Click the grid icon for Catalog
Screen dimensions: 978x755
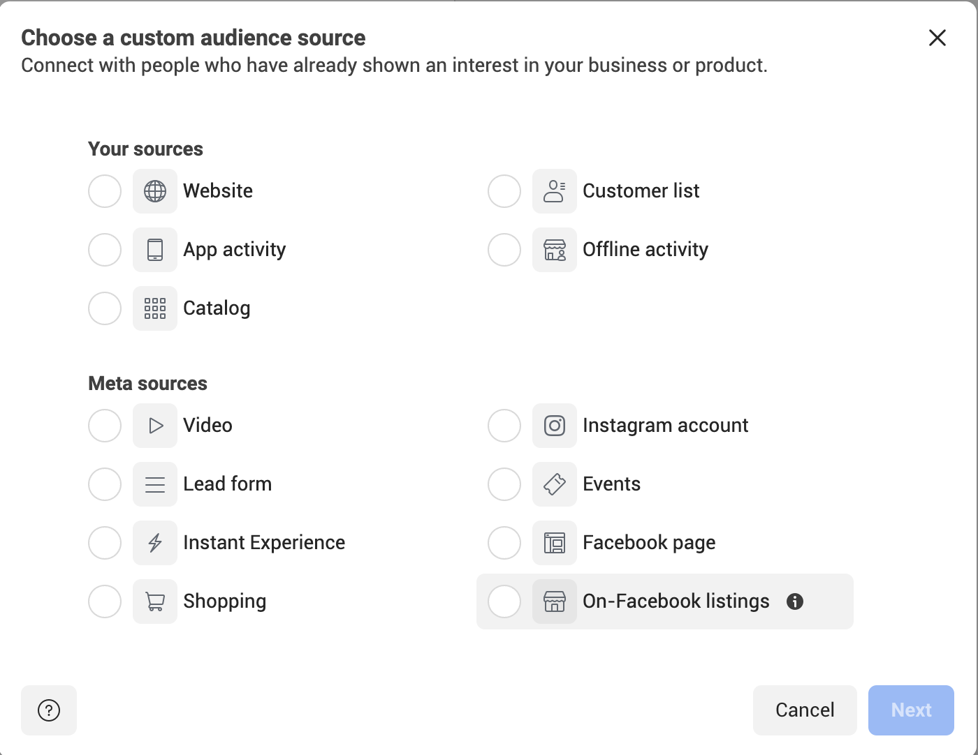tap(155, 308)
